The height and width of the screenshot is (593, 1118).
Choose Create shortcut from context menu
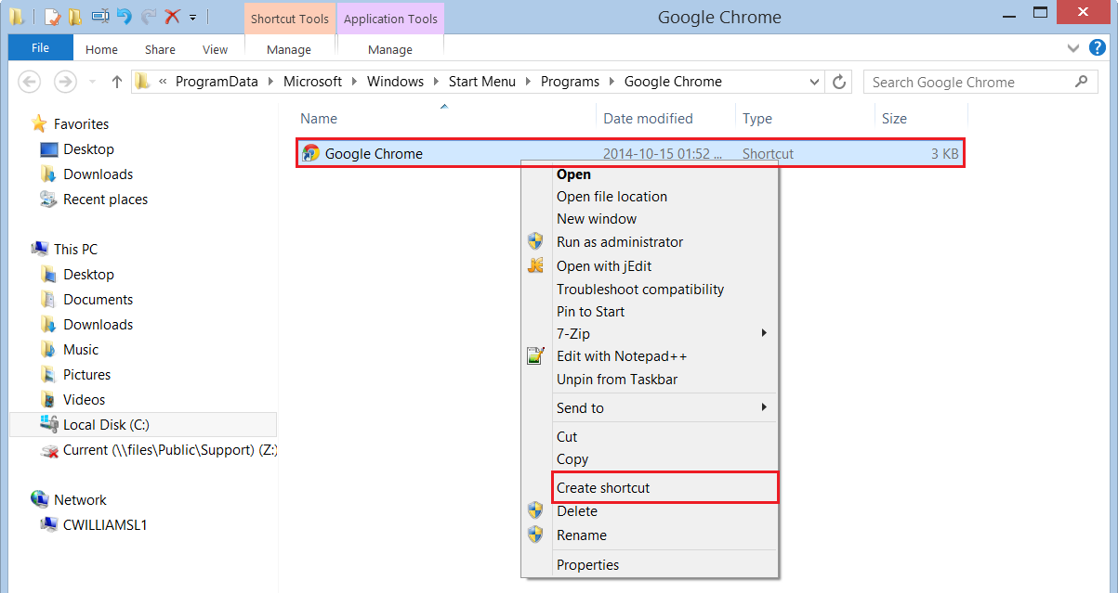(603, 488)
